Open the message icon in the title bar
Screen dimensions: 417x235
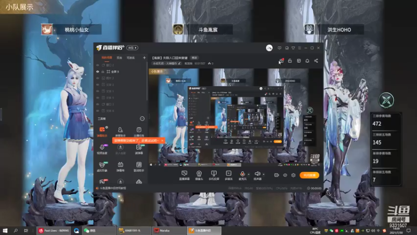[279, 48]
